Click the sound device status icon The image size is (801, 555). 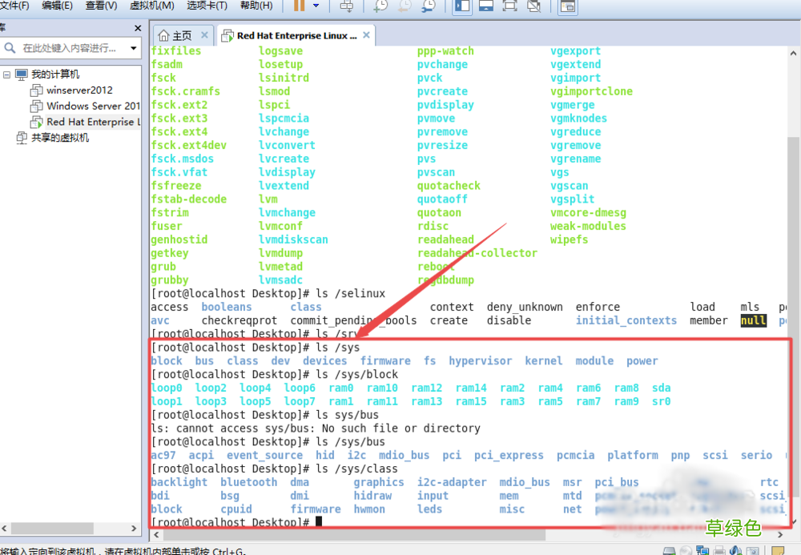[735, 550]
